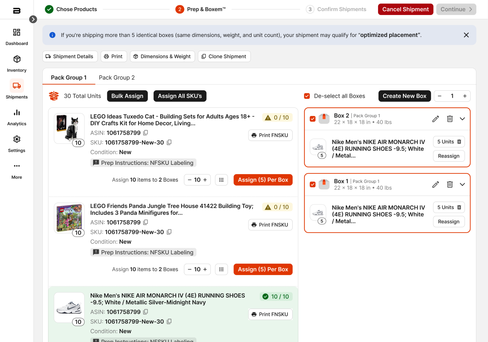Image resolution: width=488 pixels, height=342 pixels.
Task: Select the Confirm Shipments step
Action: pos(336,9)
